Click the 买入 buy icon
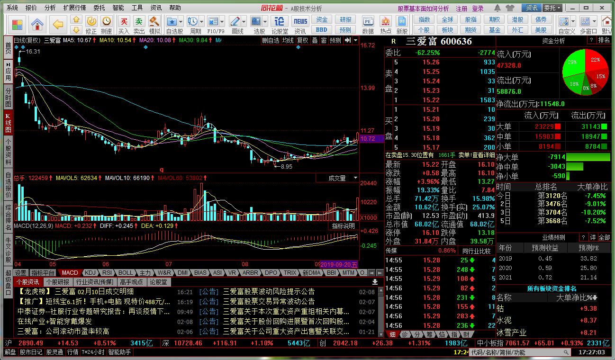615x360 pixels. click(124, 21)
